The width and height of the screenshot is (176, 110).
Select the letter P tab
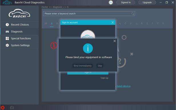(x=131, y=23)
